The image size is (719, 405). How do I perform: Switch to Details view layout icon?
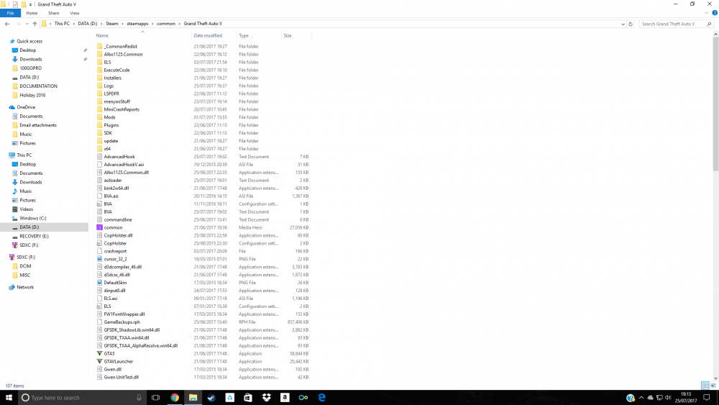(x=705, y=386)
